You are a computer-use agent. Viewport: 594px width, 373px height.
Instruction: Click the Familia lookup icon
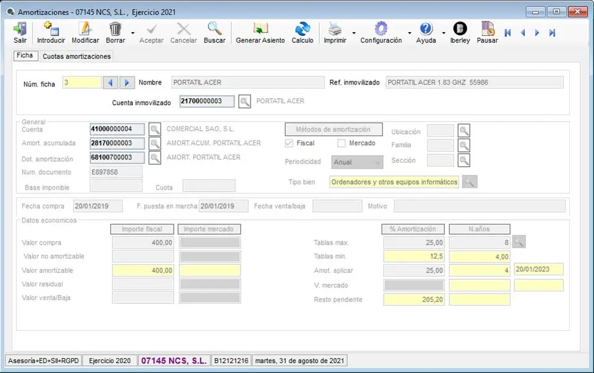464,145
